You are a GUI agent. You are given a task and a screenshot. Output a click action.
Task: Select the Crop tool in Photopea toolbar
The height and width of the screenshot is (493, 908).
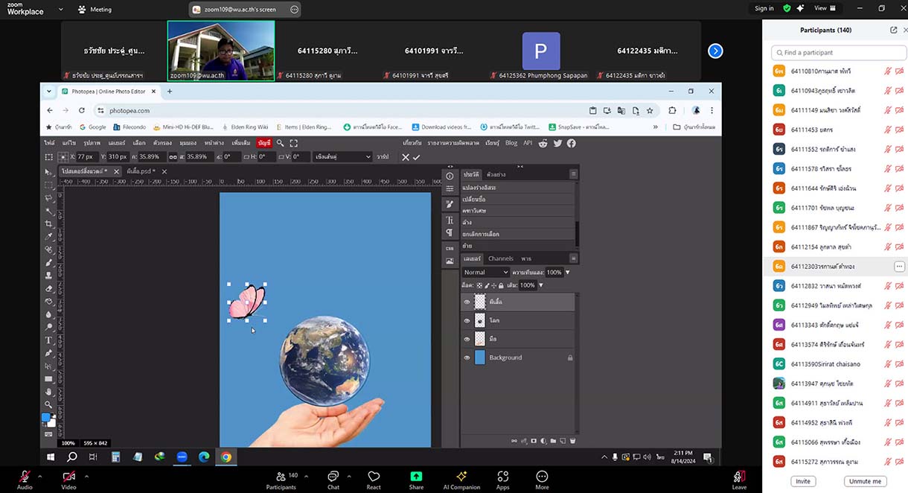(49, 223)
